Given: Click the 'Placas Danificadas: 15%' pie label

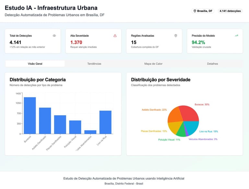Looking at the screenshot, I should [x=154, y=131].
